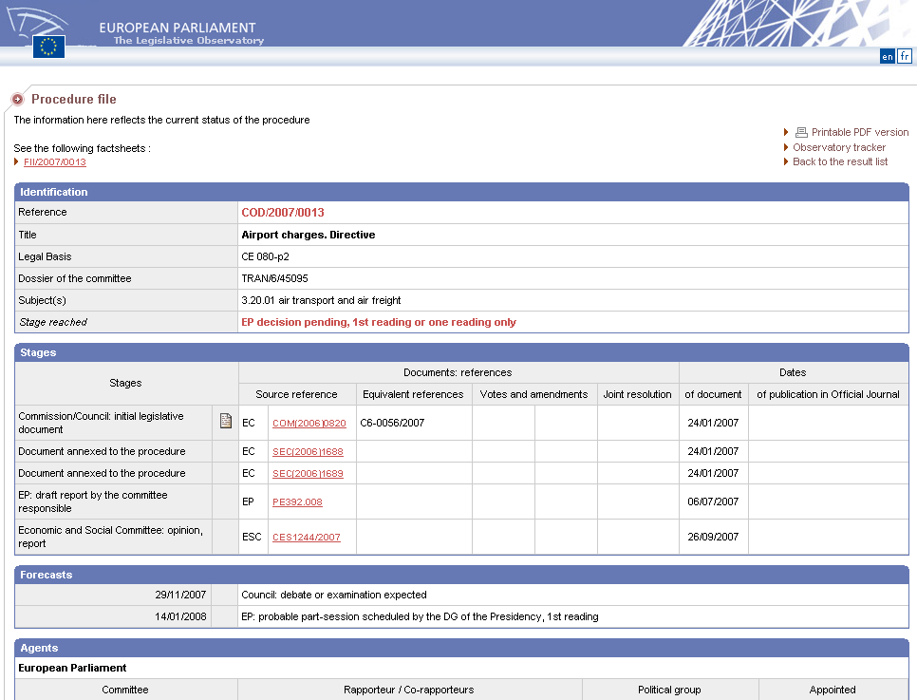The height and width of the screenshot is (700, 917).
Task: Click the Forecasts section header
Action: coord(461,575)
